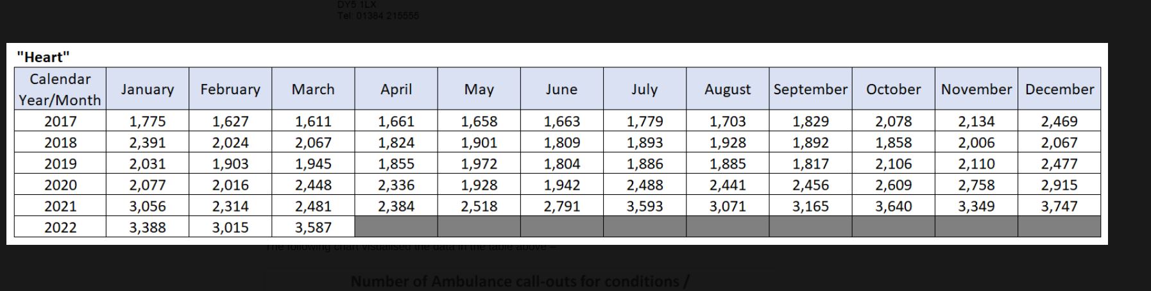This screenshot has height=291, width=1151.
Task: Click March 2022 value 3,587
Action: click(x=313, y=228)
